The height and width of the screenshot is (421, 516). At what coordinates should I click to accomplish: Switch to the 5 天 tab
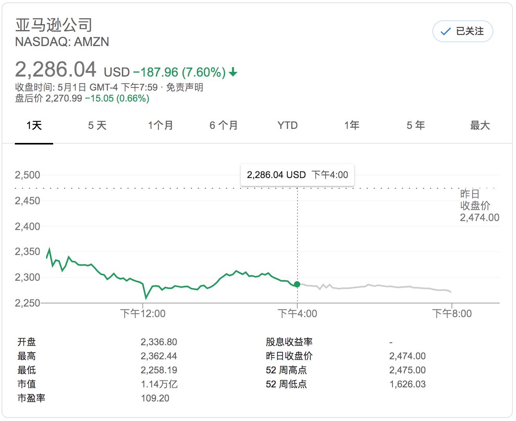97,125
